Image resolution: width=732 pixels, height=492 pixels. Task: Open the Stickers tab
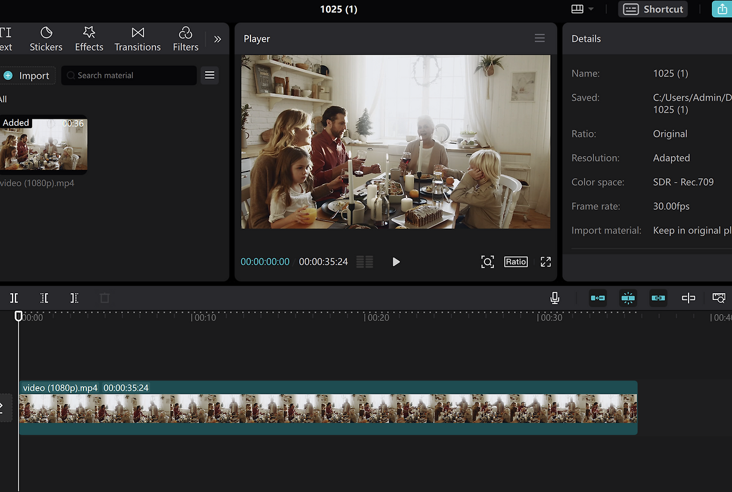click(46, 39)
